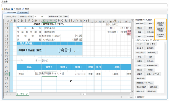This screenshot has height=101, width=169.
Task: Insert the ログイン者名 tag
Action: tap(151, 44)
